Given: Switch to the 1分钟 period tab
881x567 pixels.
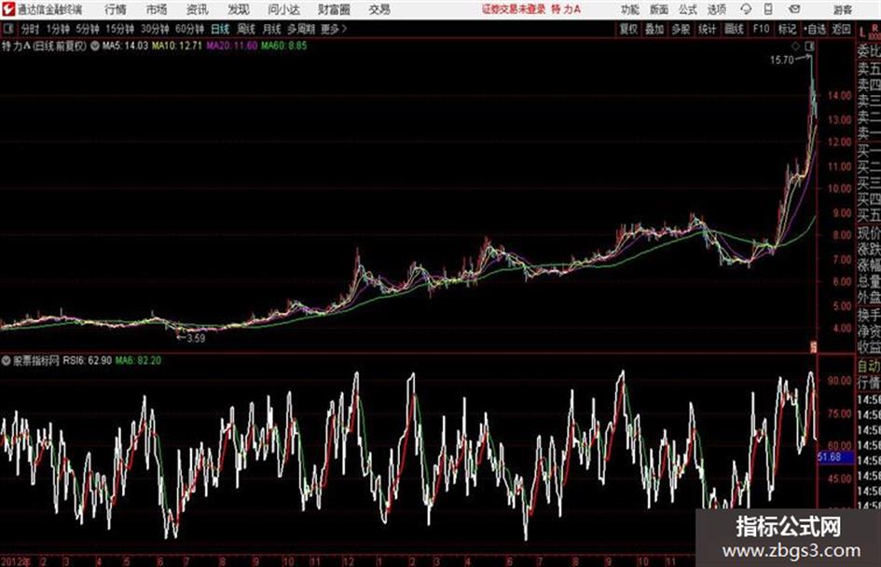Looking at the screenshot, I should coord(58,29).
